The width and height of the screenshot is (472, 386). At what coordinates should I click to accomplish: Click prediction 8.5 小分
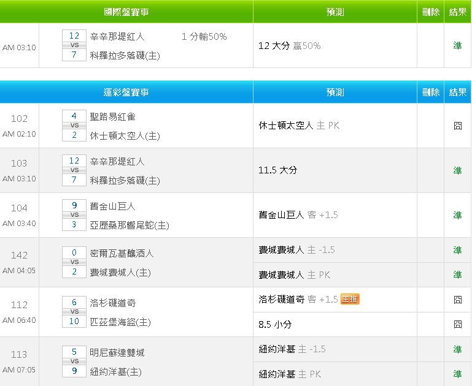click(275, 324)
